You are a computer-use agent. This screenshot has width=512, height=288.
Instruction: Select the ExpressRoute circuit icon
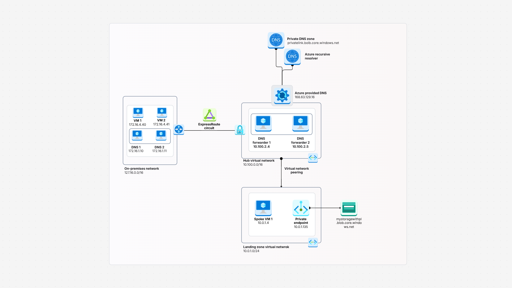[x=209, y=115]
